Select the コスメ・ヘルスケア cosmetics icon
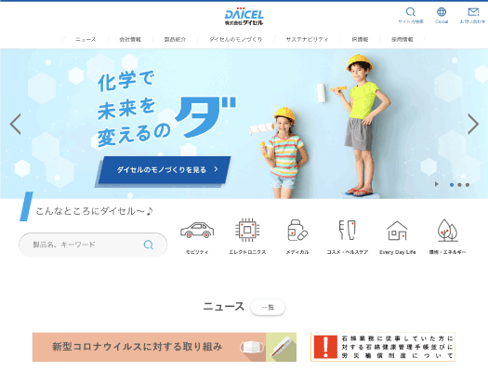 point(347,230)
